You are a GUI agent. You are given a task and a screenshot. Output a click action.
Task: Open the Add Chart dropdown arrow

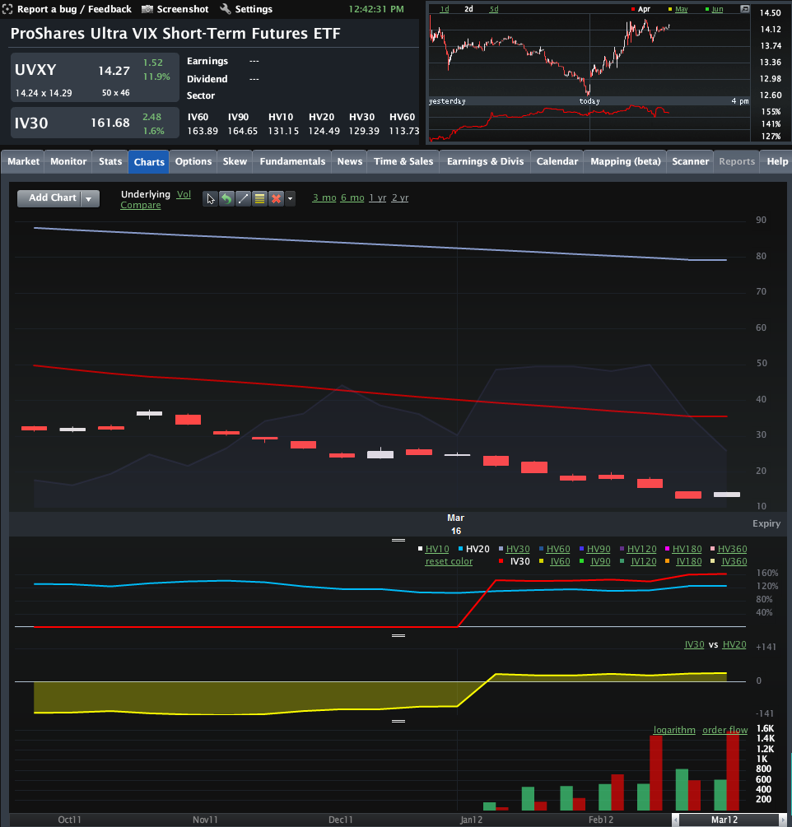(x=89, y=199)
